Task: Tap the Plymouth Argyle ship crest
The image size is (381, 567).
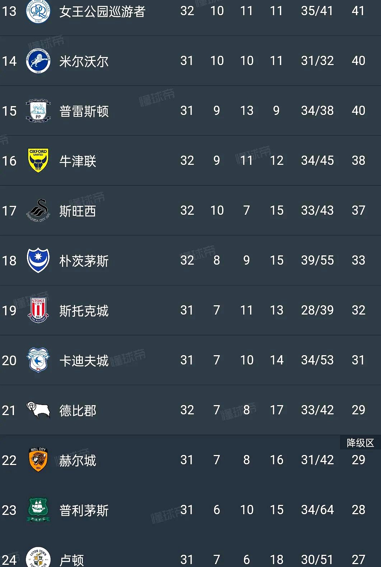Action: pyautogui.click(x=38, y=510)
